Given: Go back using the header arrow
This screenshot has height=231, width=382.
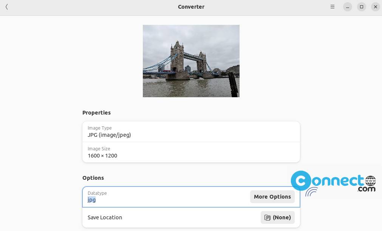Looking at the screenshot, I should tap(7, 7).
